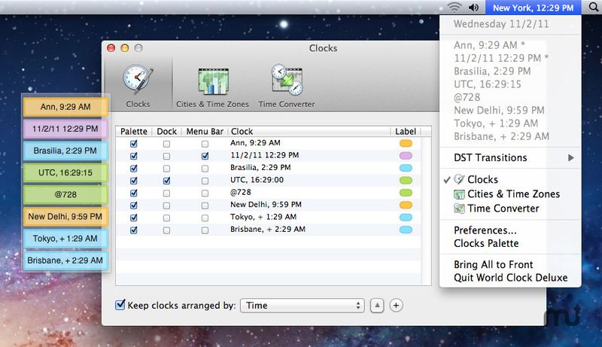This screenshot has width=602, height=347.
Task: Click Tokyo, + 1:29 AM palette tile
Action: pos(65,239)
